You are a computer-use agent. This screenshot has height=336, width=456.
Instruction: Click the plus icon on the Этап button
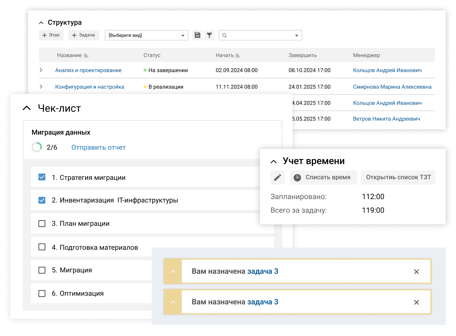pyautogui.click(x=44, y=35)
